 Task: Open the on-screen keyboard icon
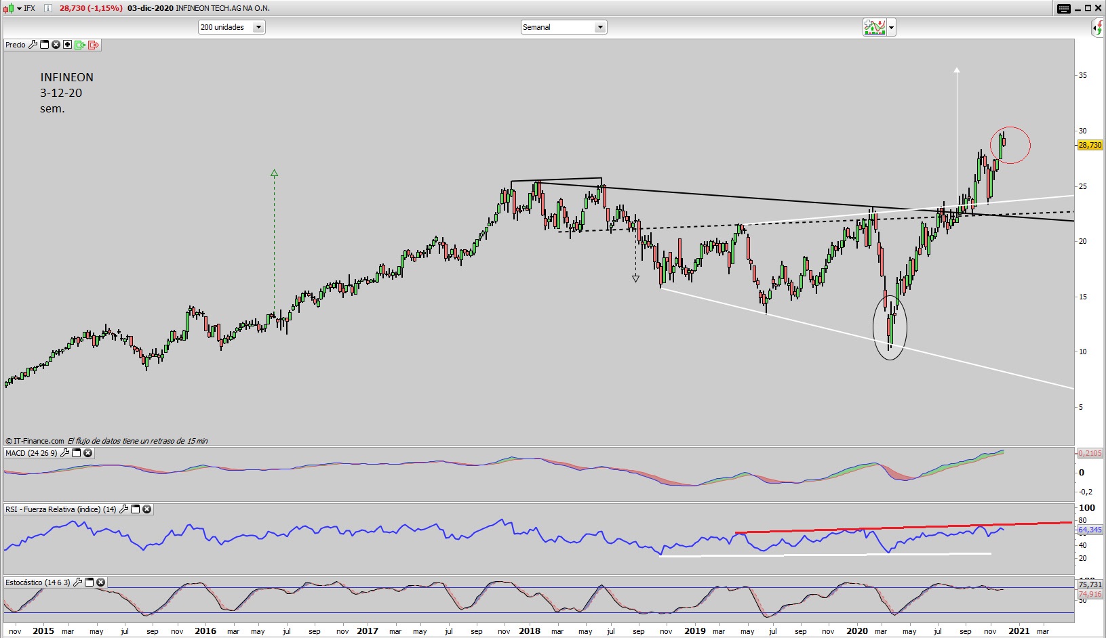tap(1064, 8)
